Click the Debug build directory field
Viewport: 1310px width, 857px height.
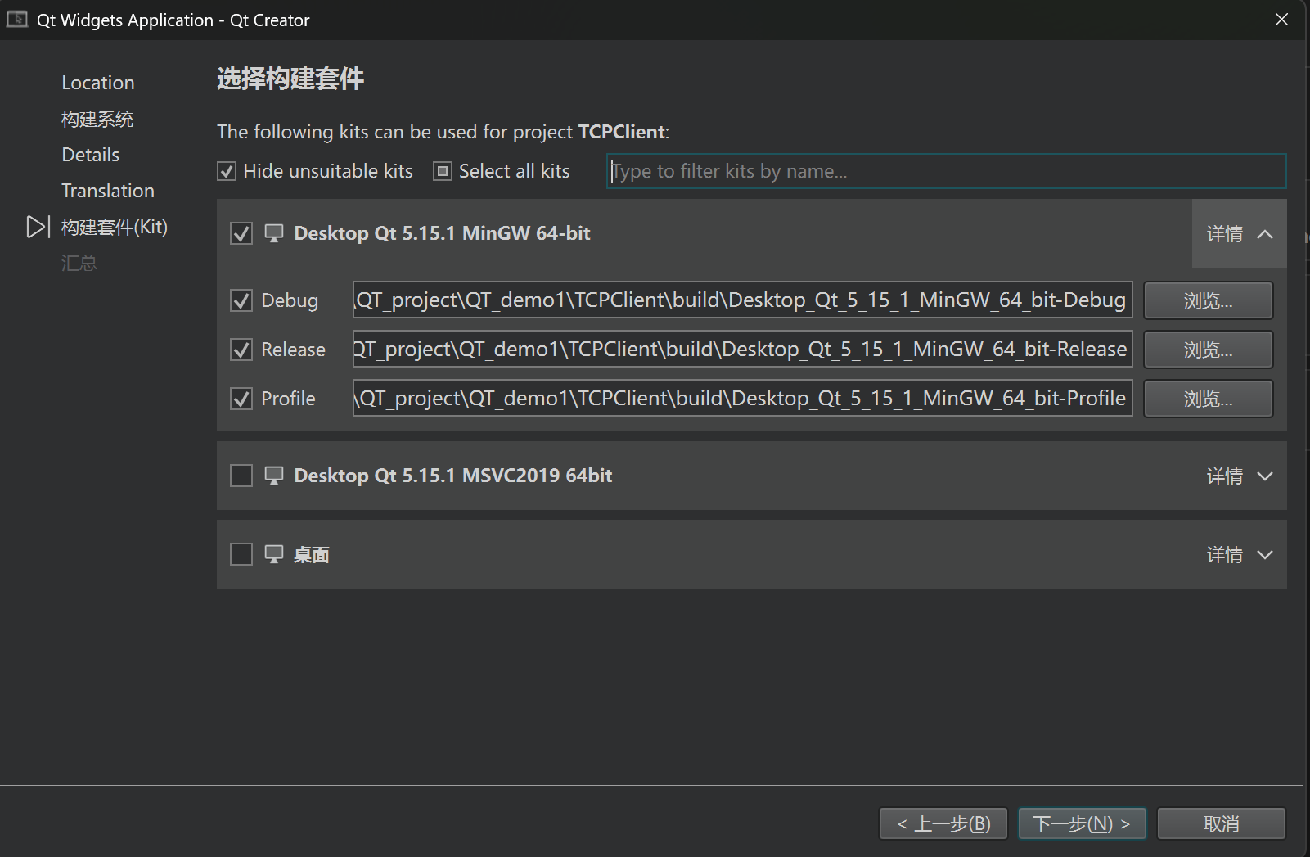click(743, 300)
